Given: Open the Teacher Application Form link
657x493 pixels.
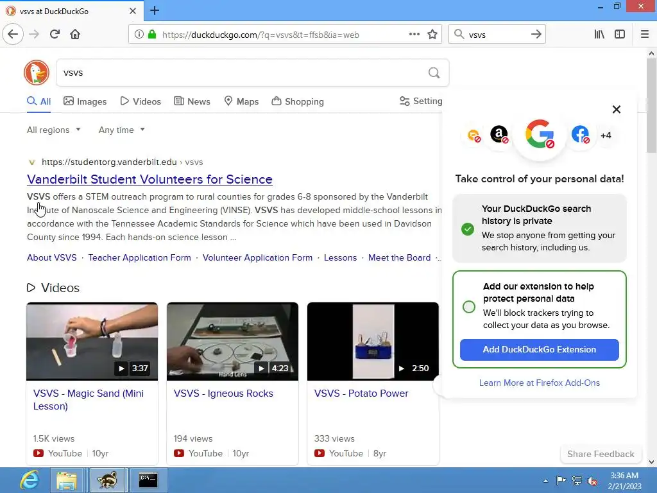Looking at the screenshot, I should pos(139,257).
